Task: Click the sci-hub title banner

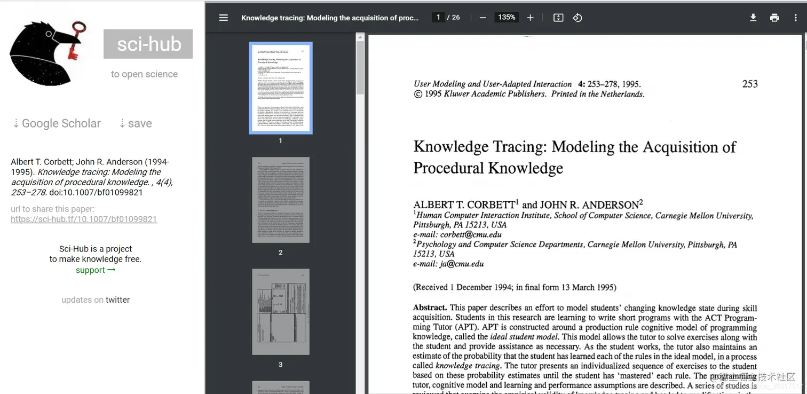Action: point(148,44)
